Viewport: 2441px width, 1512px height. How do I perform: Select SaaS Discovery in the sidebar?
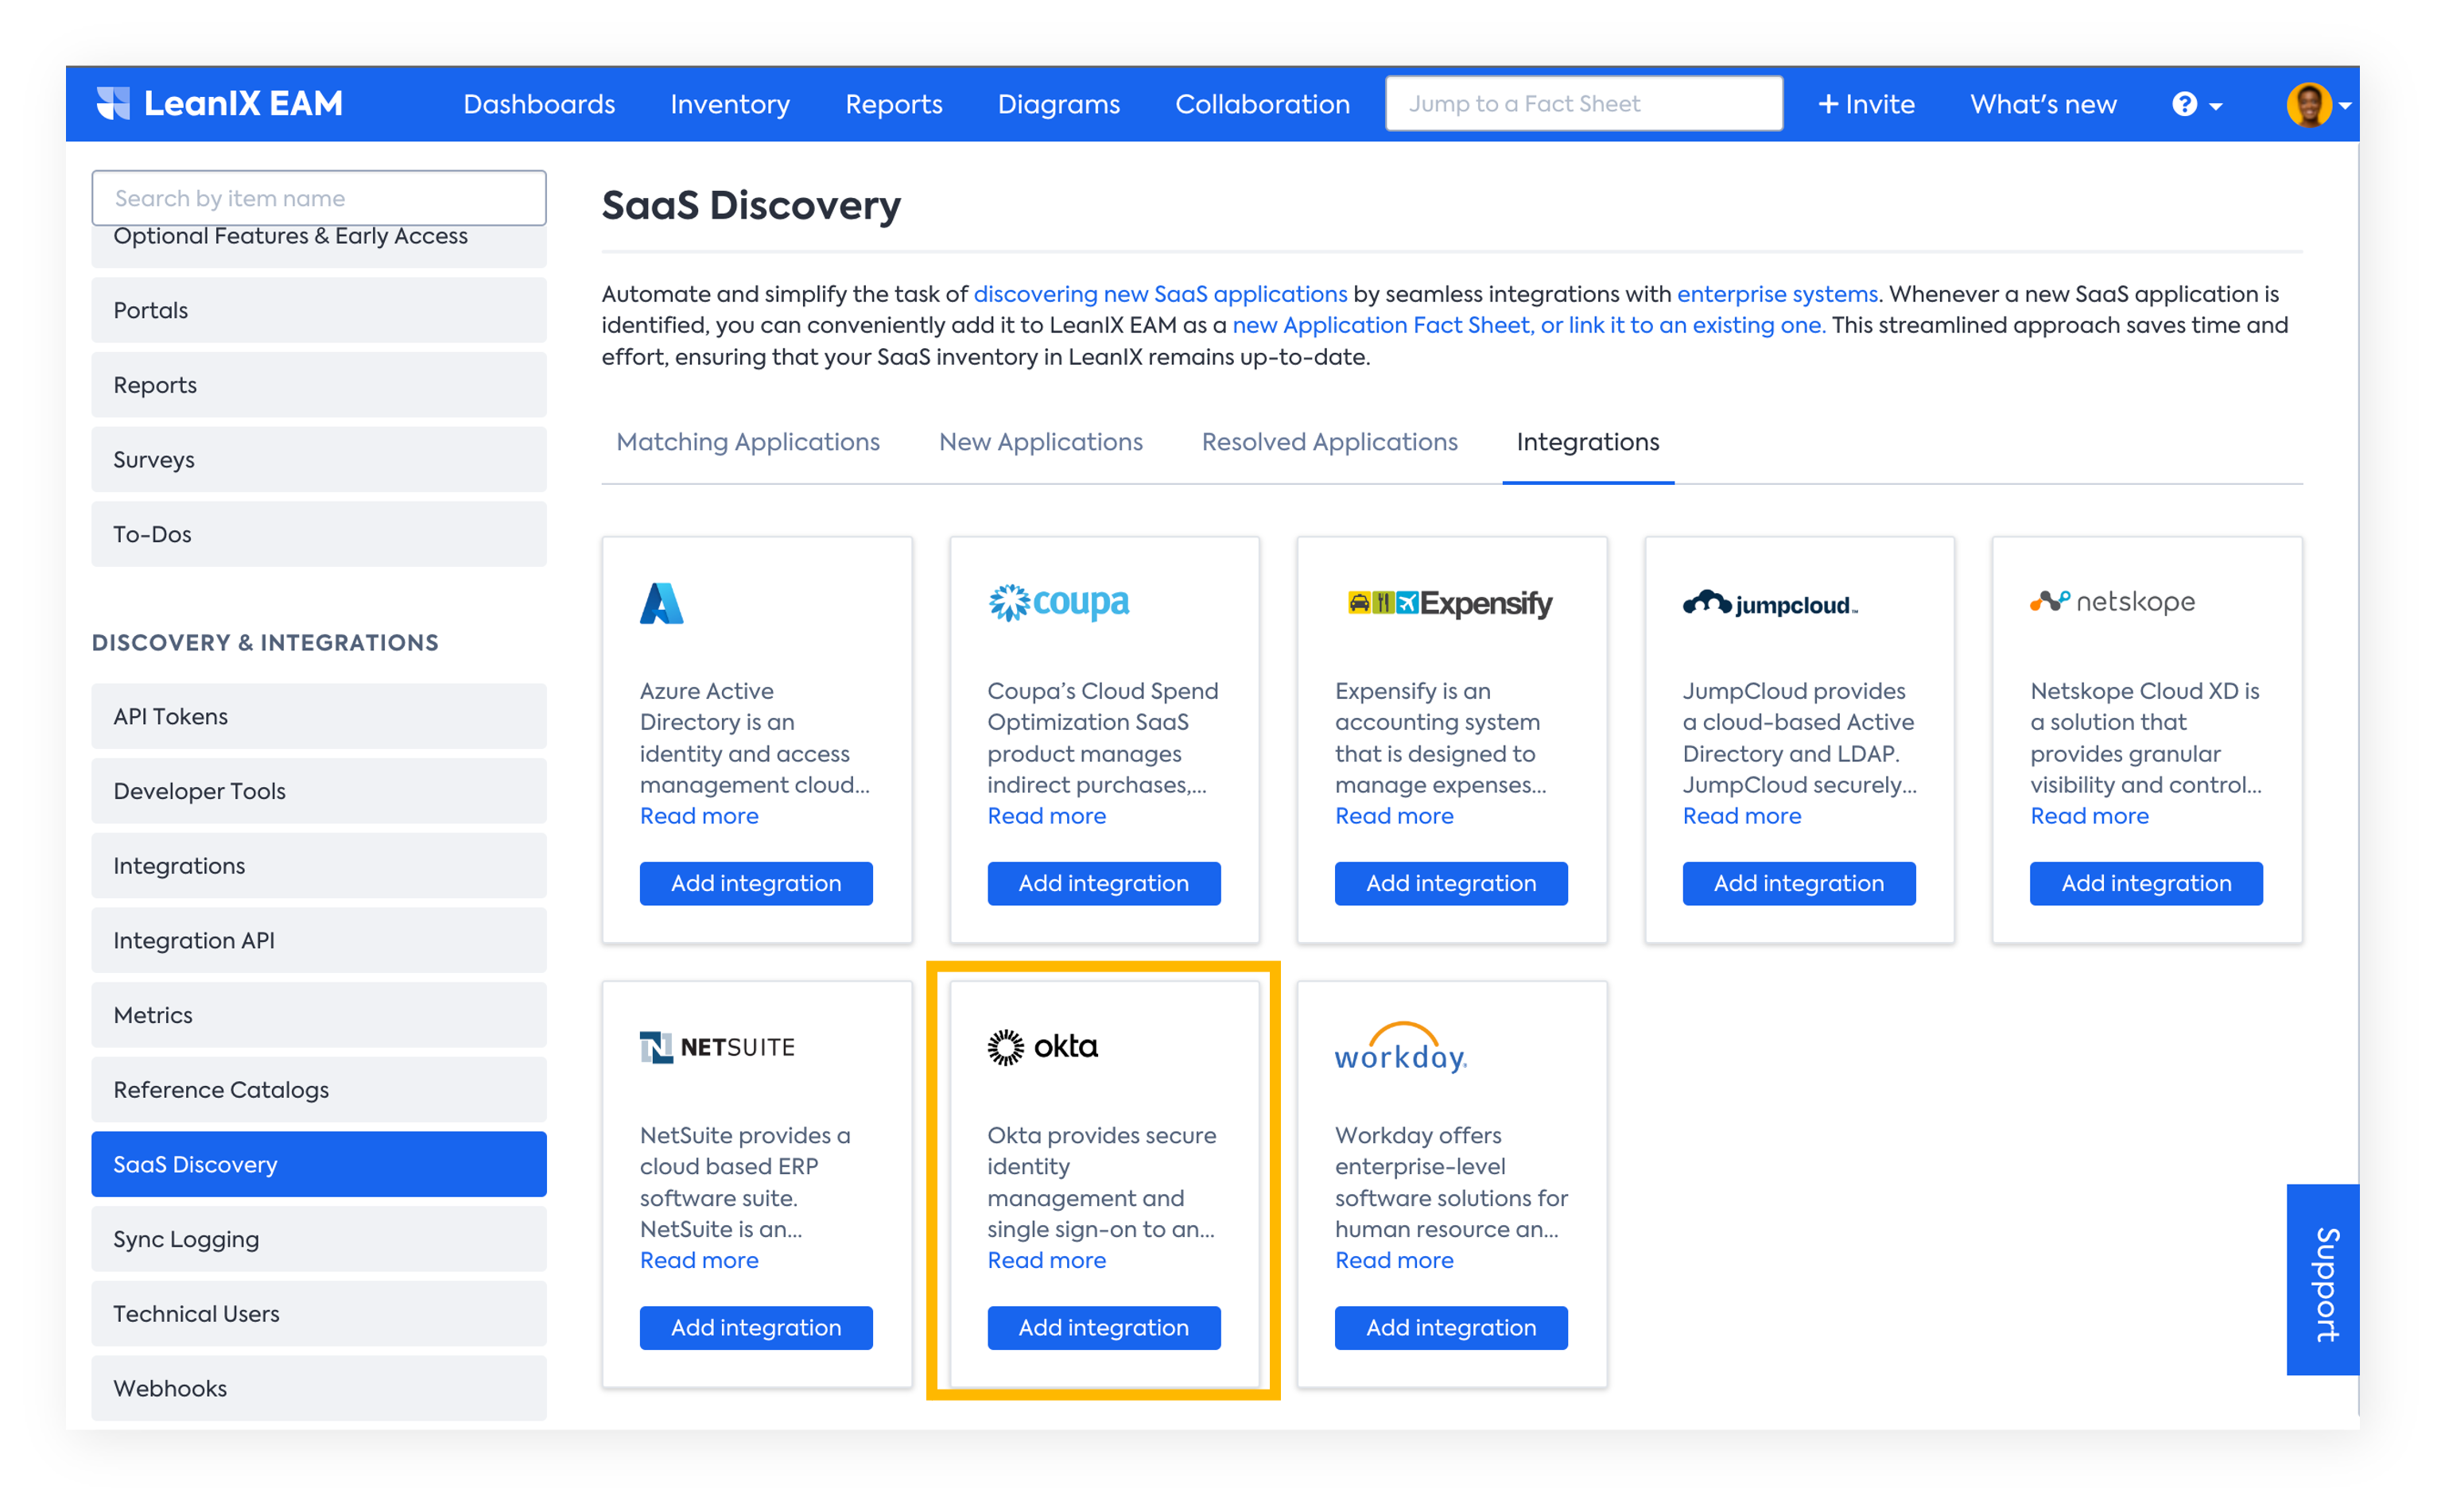tap(319, 1164)
